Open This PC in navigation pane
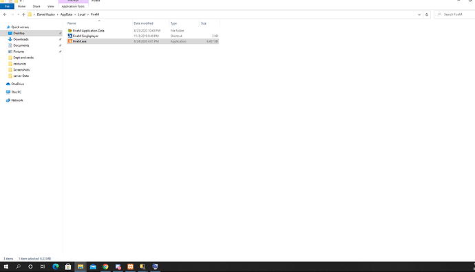Viewport: 475px width, 272px height. [x=17, y=92]
